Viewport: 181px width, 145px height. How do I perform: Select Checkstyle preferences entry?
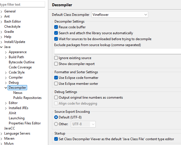coord(12,27)
